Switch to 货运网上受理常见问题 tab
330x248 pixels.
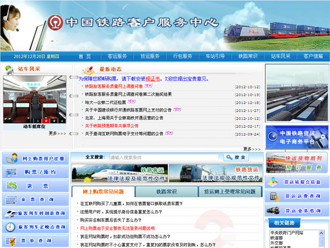(230, 191)
